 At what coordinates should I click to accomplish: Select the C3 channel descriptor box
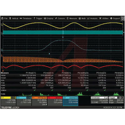point(24,101)
